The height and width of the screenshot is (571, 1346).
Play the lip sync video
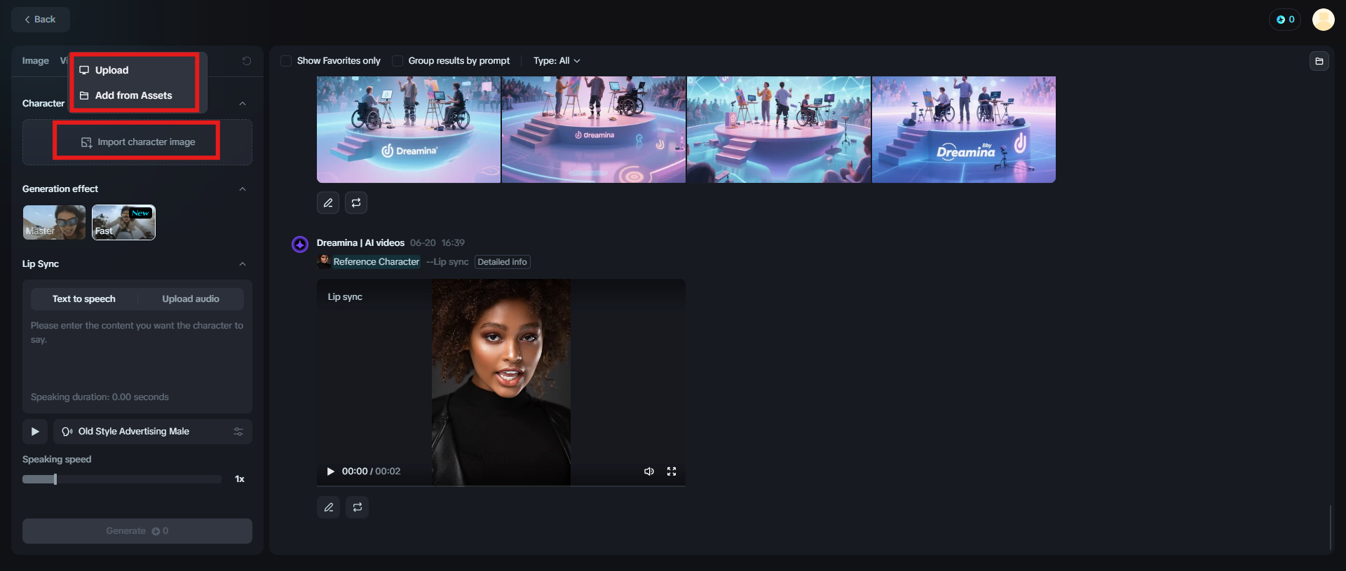tap(331, 472)
